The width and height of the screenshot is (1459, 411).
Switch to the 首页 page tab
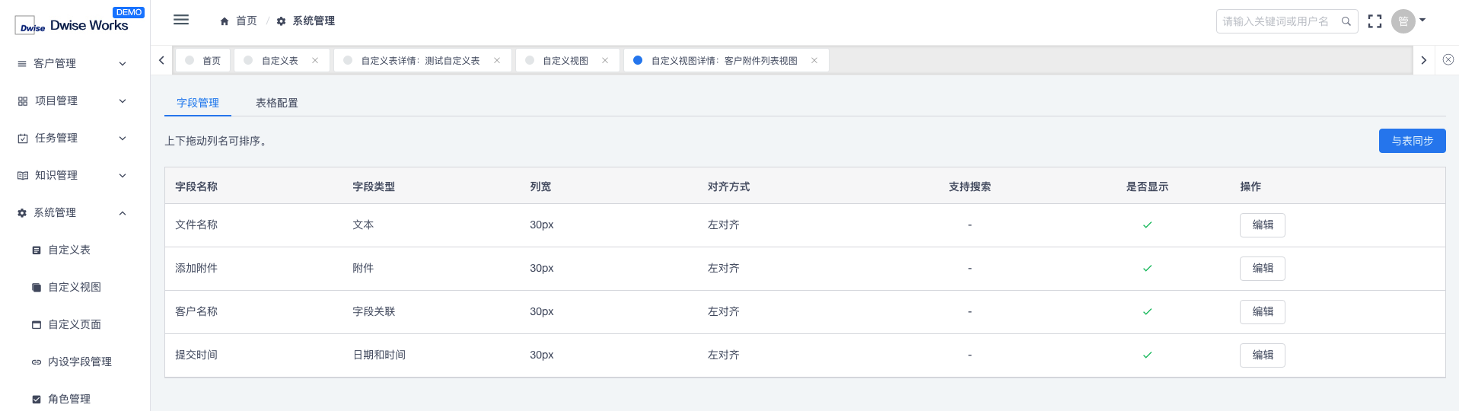(x=203, y=60)
